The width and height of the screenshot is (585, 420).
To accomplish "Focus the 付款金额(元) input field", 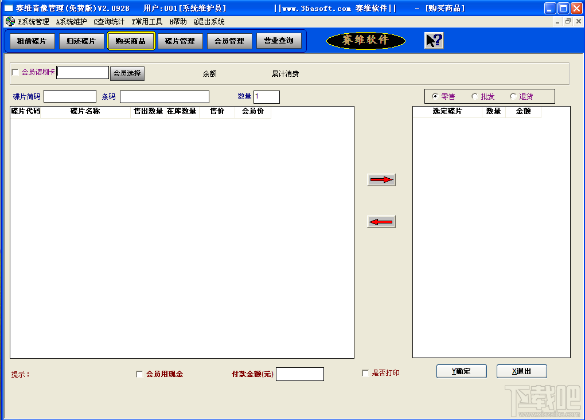I will tap(300, 374).
